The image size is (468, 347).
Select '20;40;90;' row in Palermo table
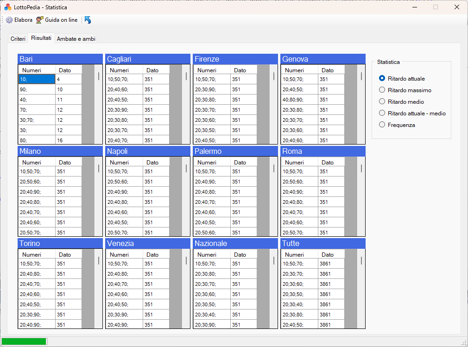tap(225, 182)
